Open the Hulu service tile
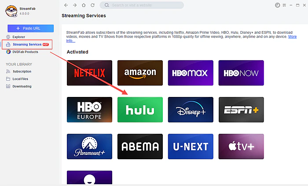The image size is (308, 186). point(140,110)
